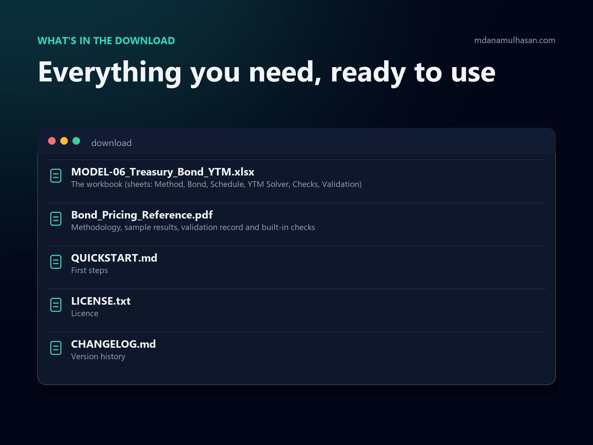
Task: Select the LICENSE.txt file name
Action: pyautogui.click(x=101, y=301)
